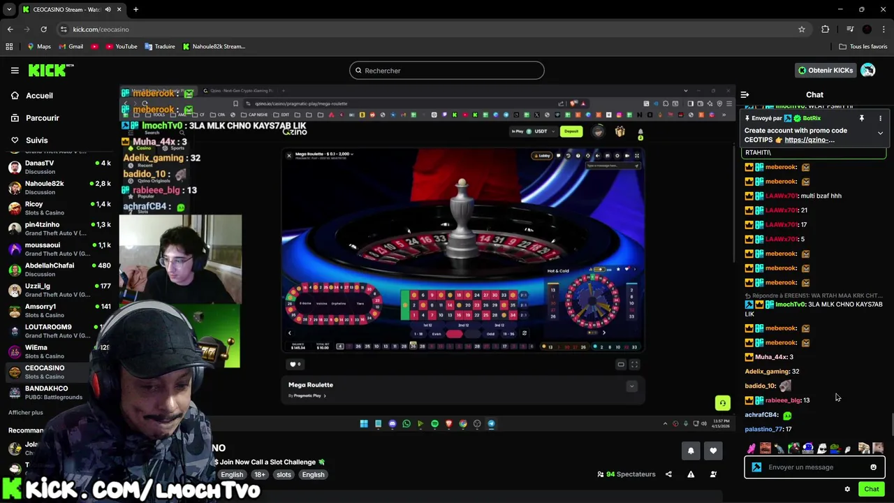Image resolution: width=894 pixels, height=503 pixels.
Task: Open the Nahoule82k channel in sidebar
Action: pyautogui.click(x=59, y=187)
